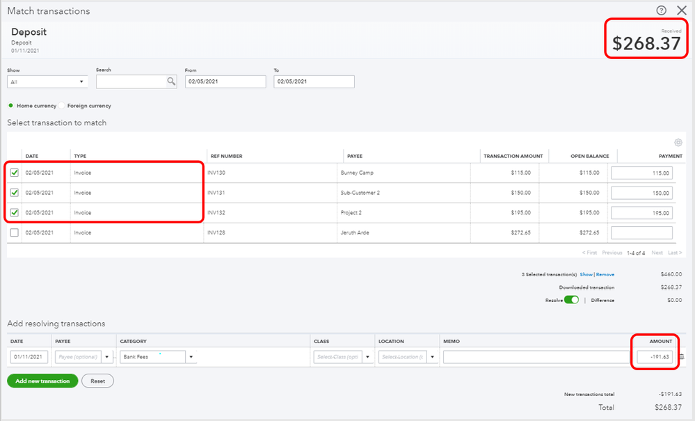Sort by OPEN BALANCE column header
The image size is (695, 421).
tap(590, 156)
